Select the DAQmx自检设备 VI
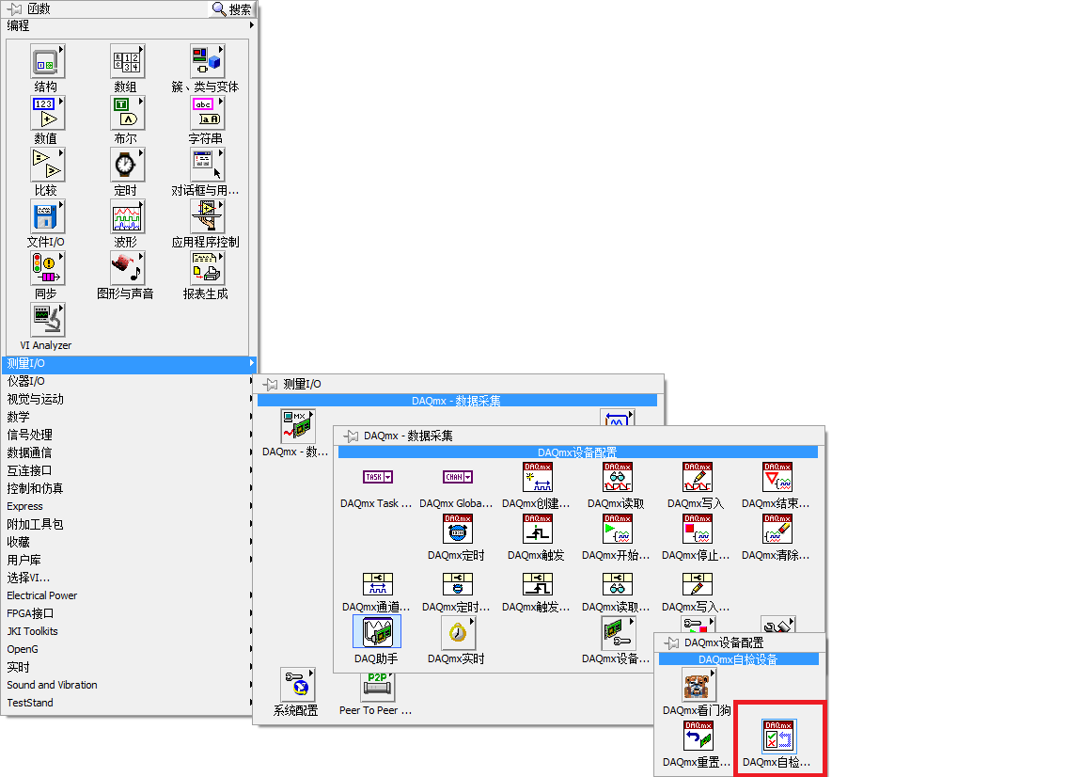 (778, 736)
